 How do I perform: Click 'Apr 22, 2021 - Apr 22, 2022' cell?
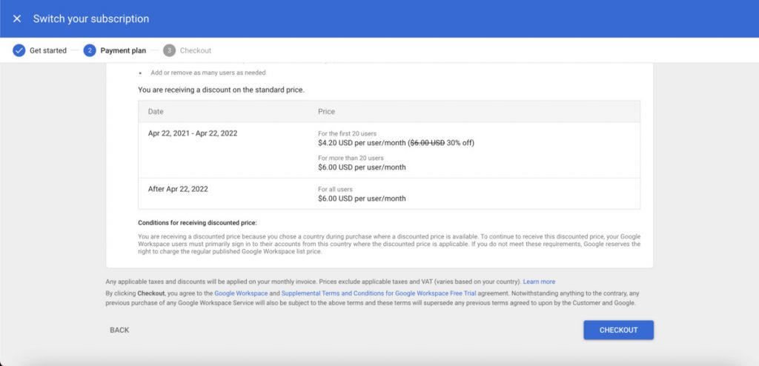193,133
